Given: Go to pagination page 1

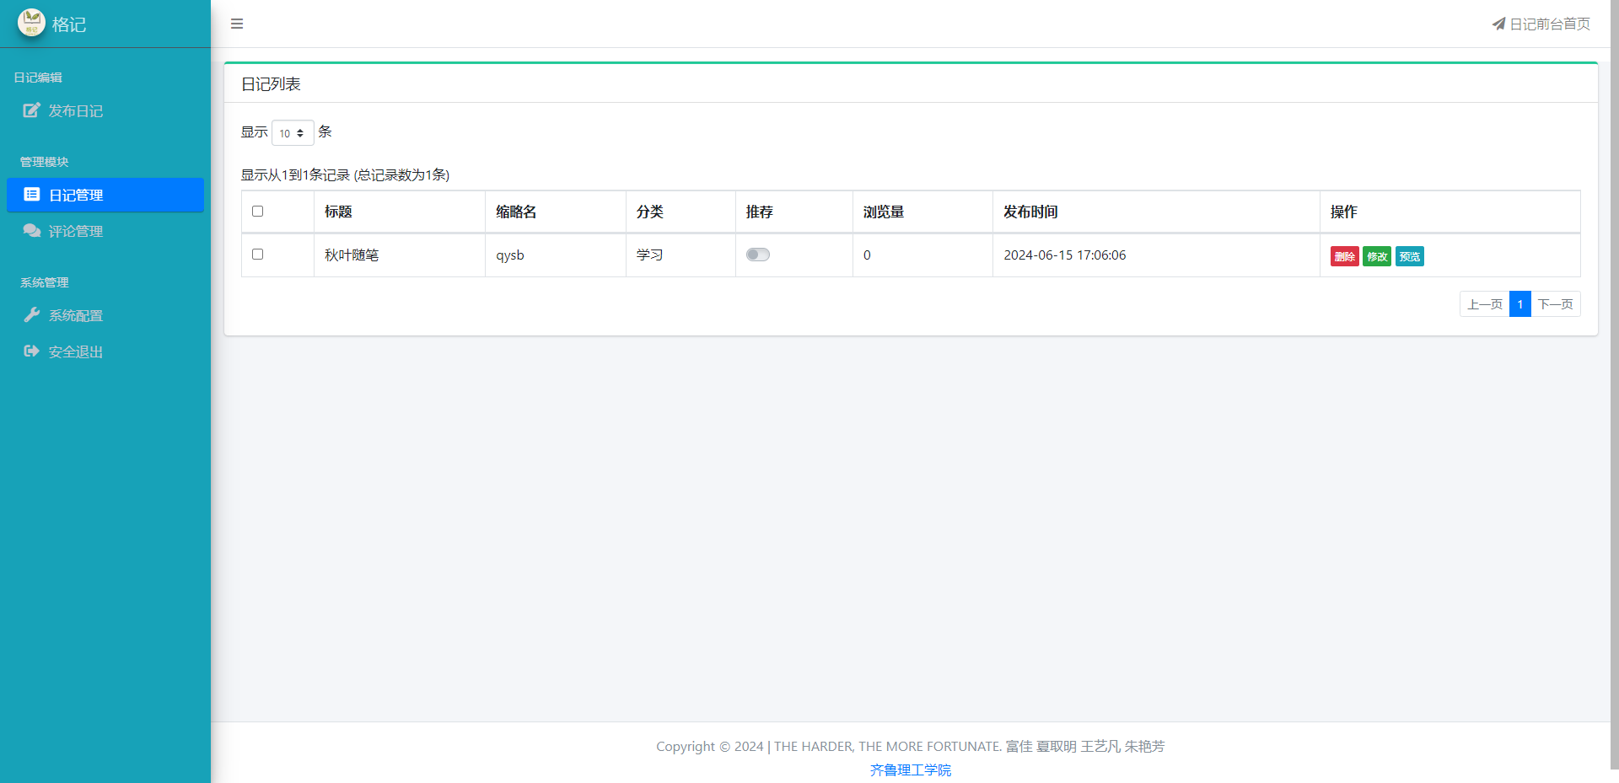Looking at the screenshot, I should [x=1519, y=304].
